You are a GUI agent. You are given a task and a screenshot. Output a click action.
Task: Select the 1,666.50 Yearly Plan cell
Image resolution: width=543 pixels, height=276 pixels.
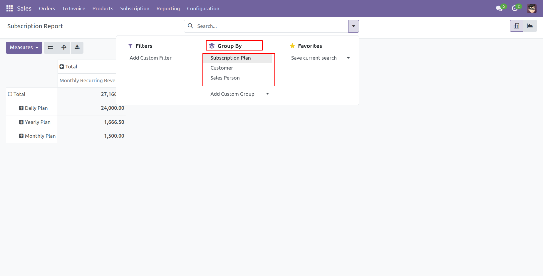pos(92,122)
